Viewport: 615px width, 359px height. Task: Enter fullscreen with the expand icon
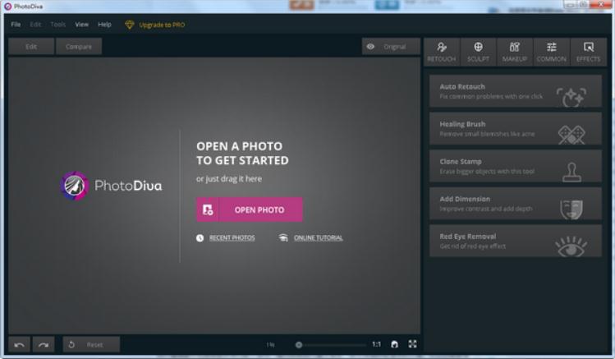click(412, 344)
